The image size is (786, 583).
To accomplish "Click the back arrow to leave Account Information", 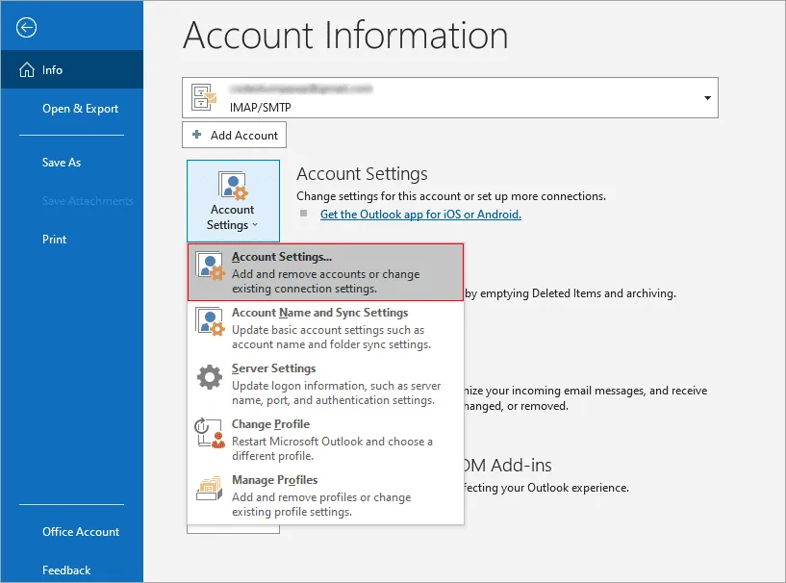I will pyautogui.click(x=26, y=27).
